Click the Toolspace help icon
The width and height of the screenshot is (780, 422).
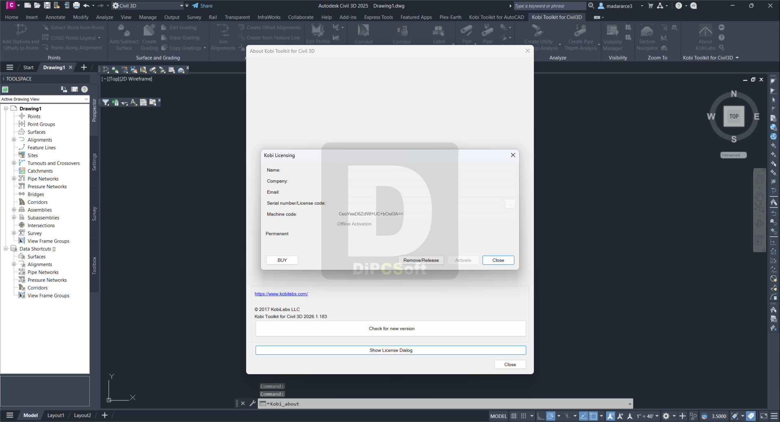84,89
